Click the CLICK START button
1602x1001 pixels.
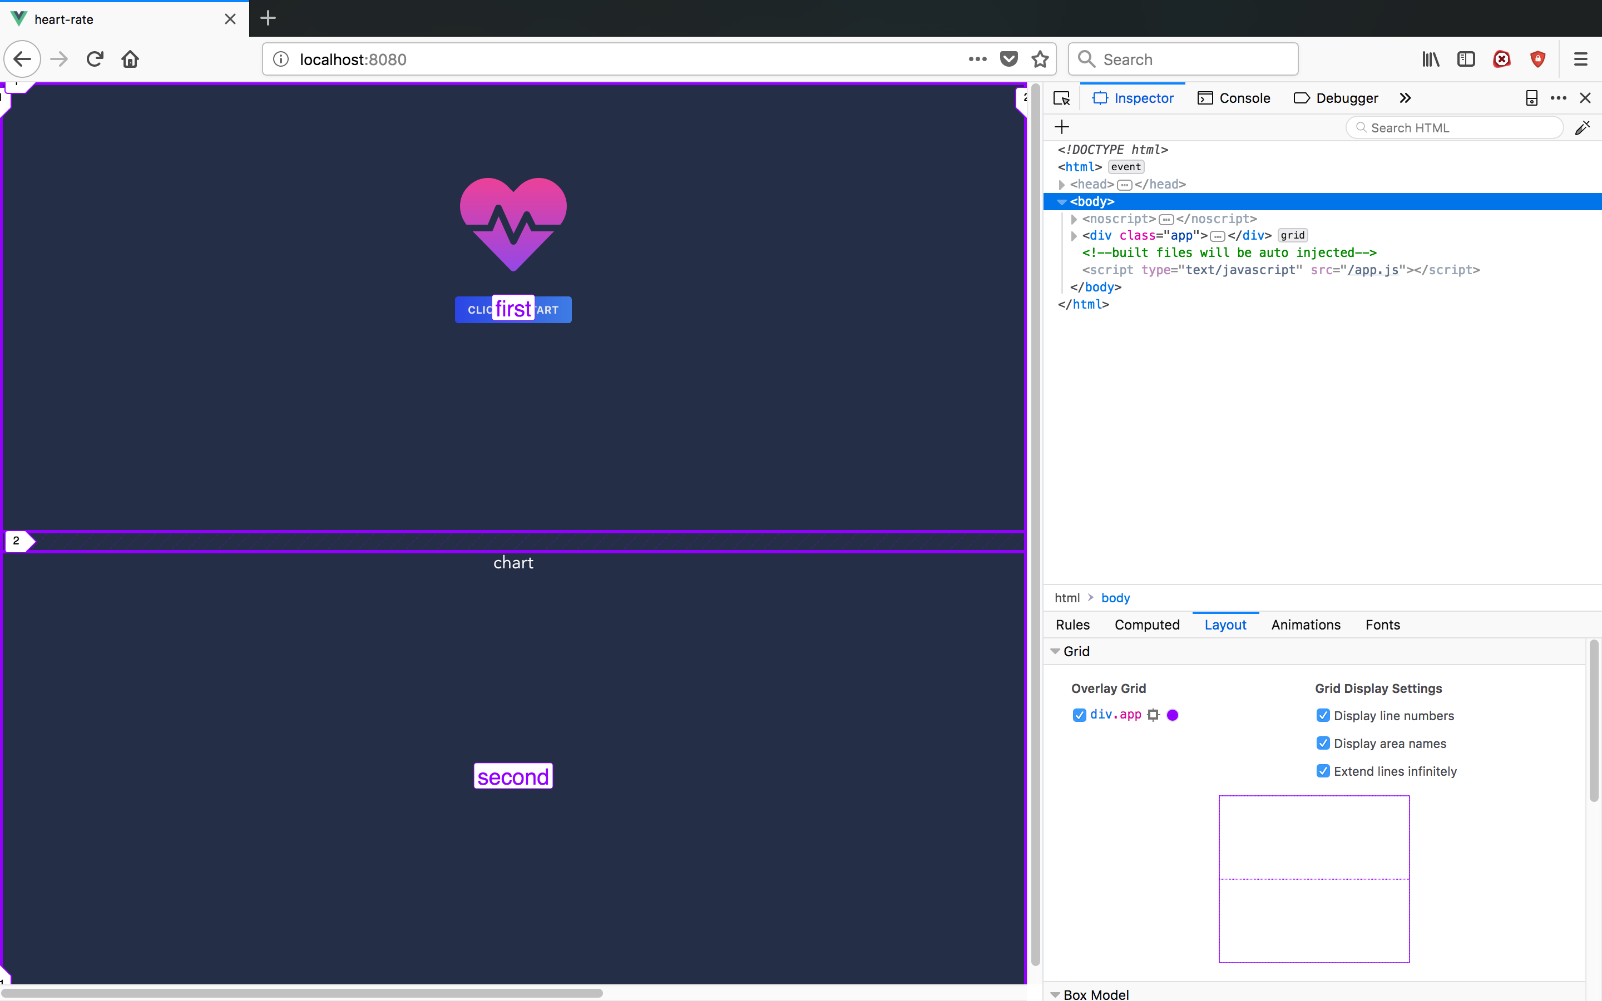[513, 309]
